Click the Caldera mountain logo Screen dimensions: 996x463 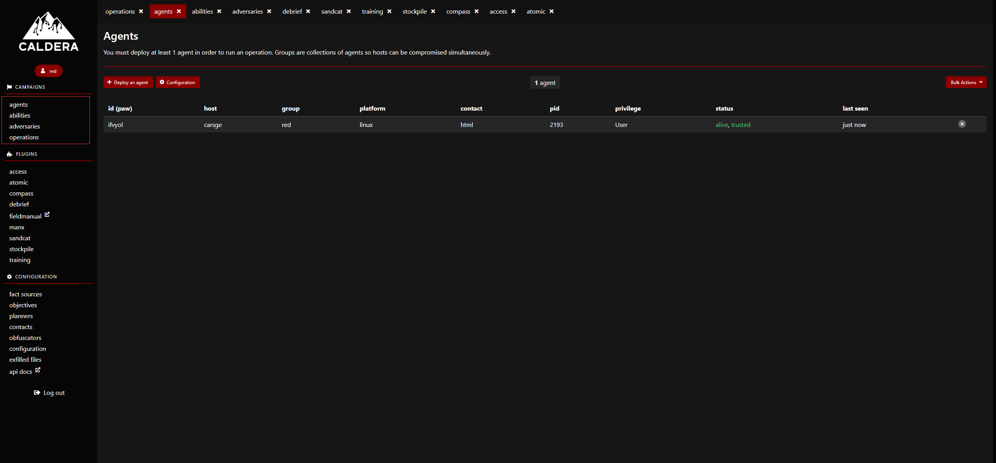[49, 31]
